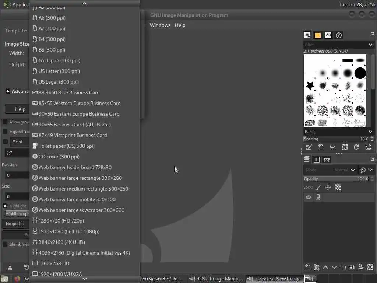Select the B5-Japan (300 ppi) template
The height and width of the screenshot is (283, 377).
[84, 61]
